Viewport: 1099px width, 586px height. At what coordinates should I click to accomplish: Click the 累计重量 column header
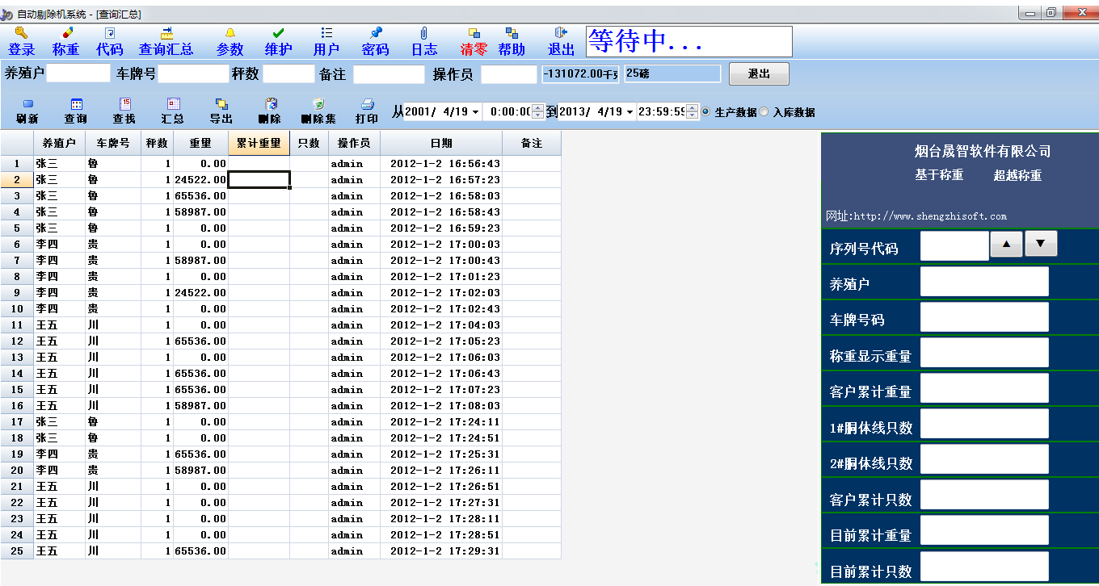pos(259,143)
